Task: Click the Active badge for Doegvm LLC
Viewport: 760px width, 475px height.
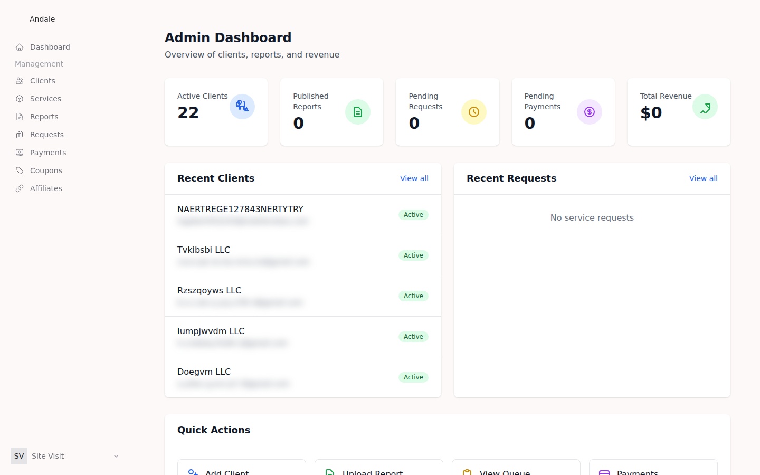Action: (413, 377)
